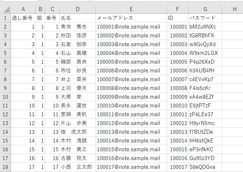Click the header cell メールアドレス
Viewport: 243px width, 172px height.
click(x=131, y=18)
